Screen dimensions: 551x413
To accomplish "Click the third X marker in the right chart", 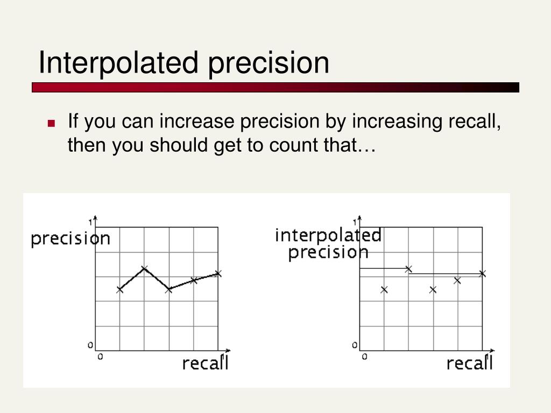I will point(433,290).
